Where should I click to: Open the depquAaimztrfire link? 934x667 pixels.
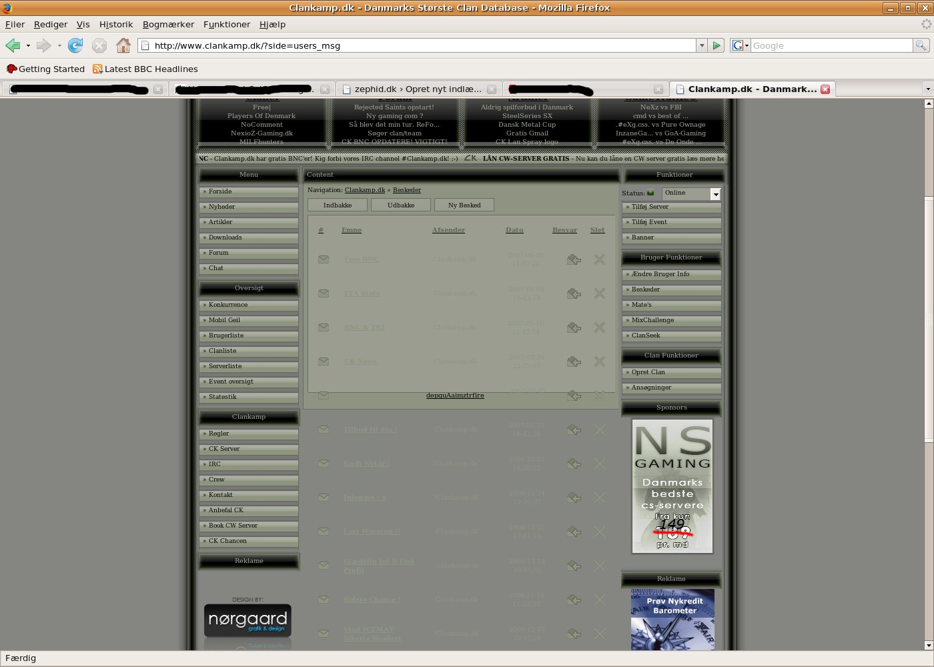pos(455,396)
